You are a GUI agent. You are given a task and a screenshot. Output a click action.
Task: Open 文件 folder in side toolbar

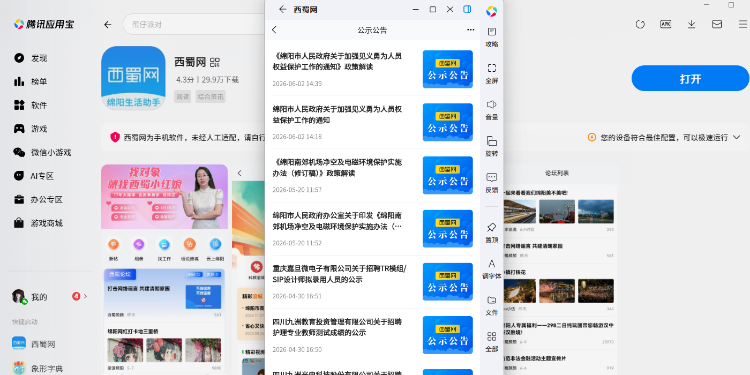pos(492,306)
